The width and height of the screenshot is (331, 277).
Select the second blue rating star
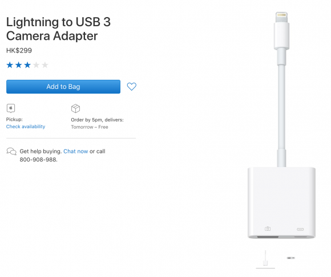click(x=19, y=65)
